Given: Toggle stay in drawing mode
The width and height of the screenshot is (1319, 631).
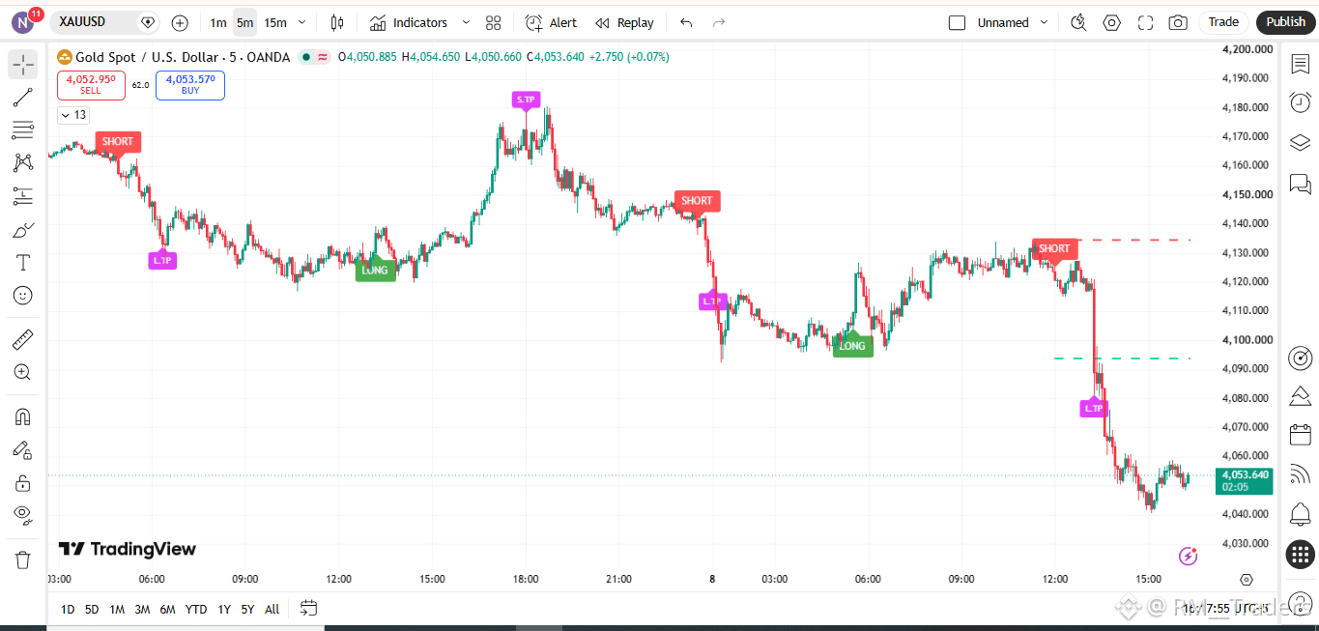Looking at the screenshot, I should (23, 449).
